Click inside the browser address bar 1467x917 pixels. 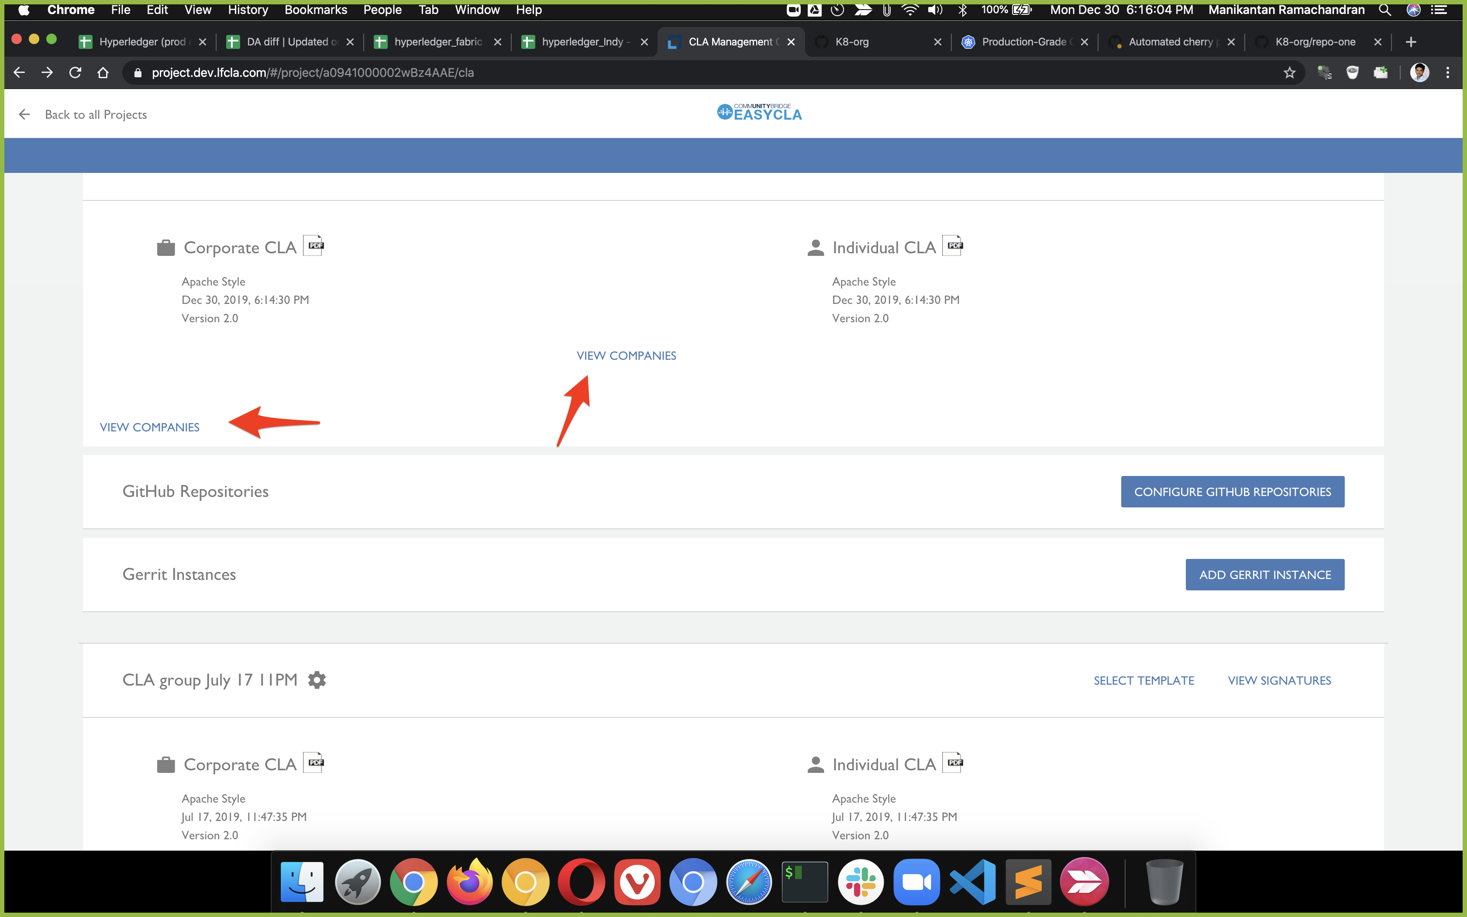[424, 72]
